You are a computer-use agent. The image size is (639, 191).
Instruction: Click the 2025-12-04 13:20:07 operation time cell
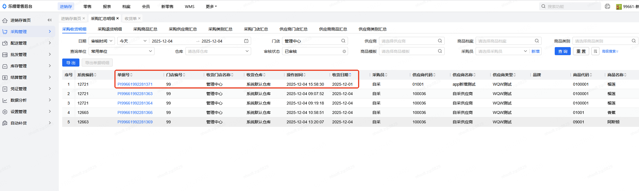(305, 122)
